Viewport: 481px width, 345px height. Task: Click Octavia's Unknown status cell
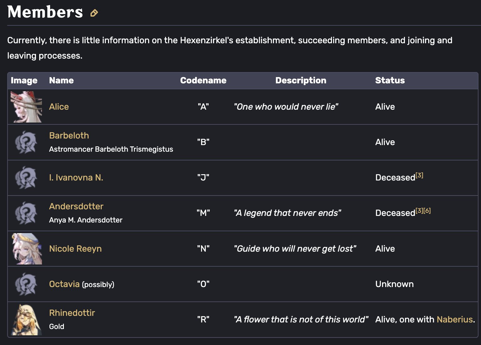point(394,284)
